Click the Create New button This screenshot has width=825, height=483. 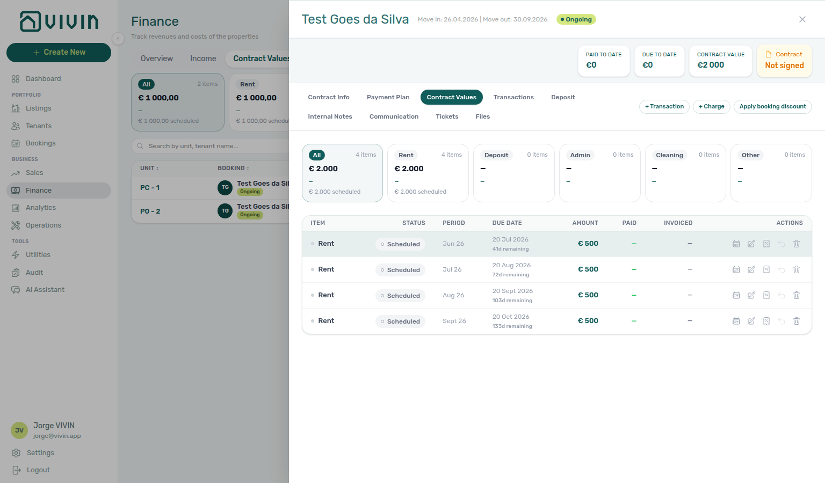[59, 53]
